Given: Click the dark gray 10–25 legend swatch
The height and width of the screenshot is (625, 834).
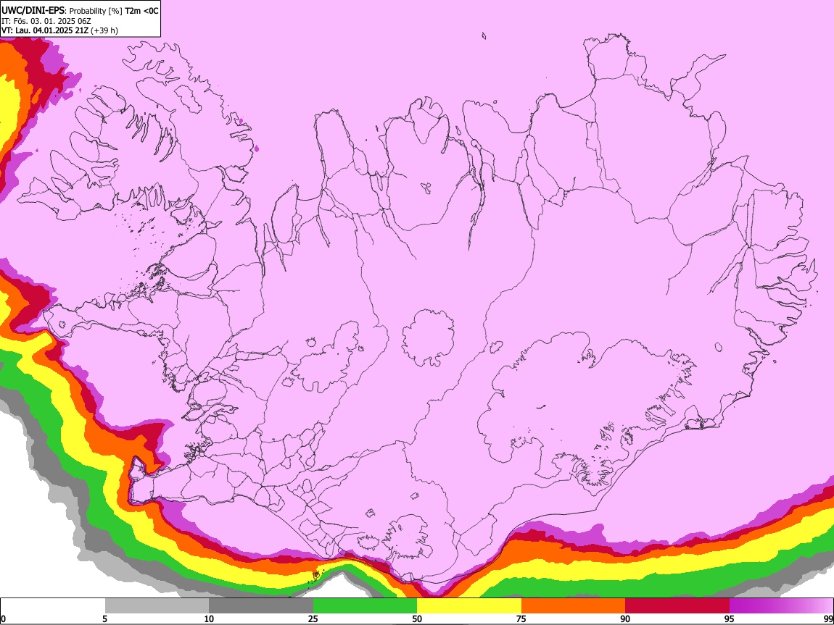Looking at the screenshot, I should coord(260,605).
